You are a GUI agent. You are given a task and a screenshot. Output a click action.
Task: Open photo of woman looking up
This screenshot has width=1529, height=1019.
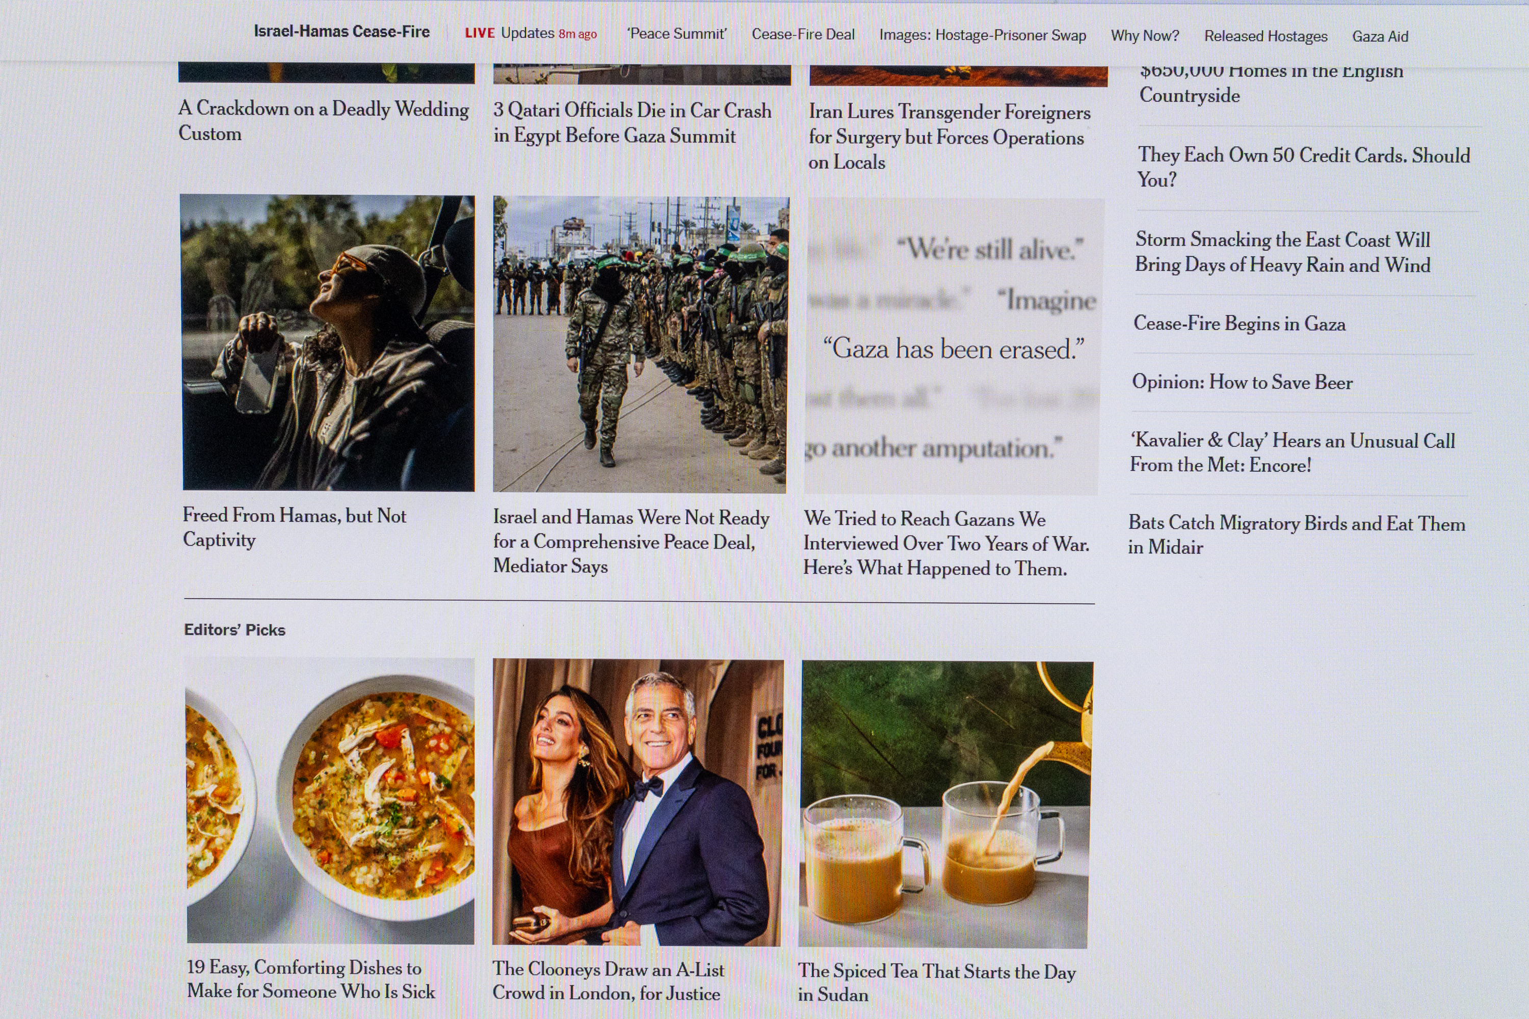[x=328, y=342]
